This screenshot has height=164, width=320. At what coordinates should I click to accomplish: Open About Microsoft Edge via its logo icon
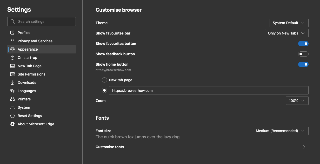click(12, 124)
